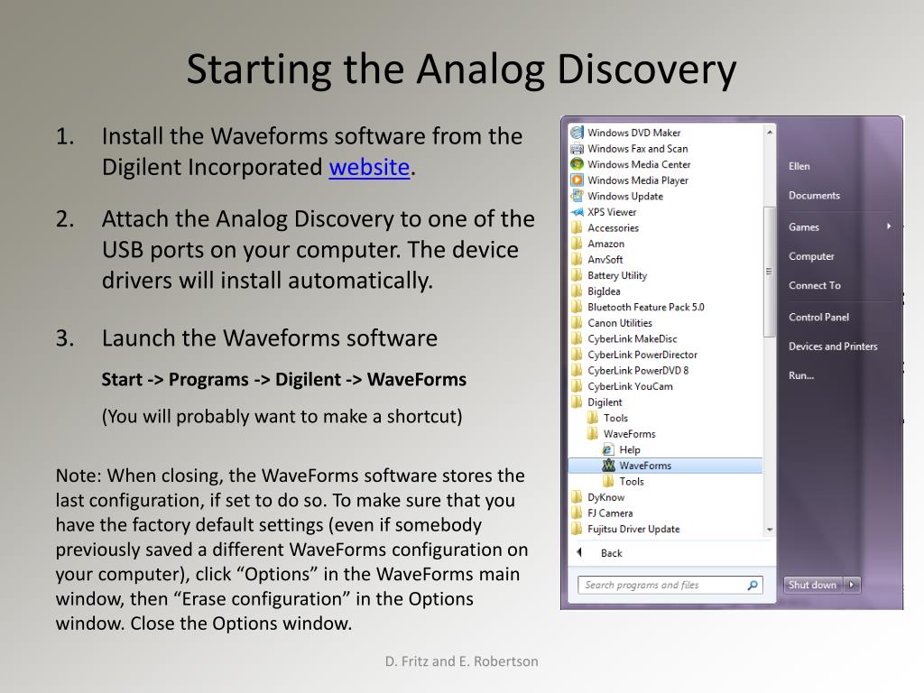Open Ellen user folder
924x693 pixels.
point(799,166)
